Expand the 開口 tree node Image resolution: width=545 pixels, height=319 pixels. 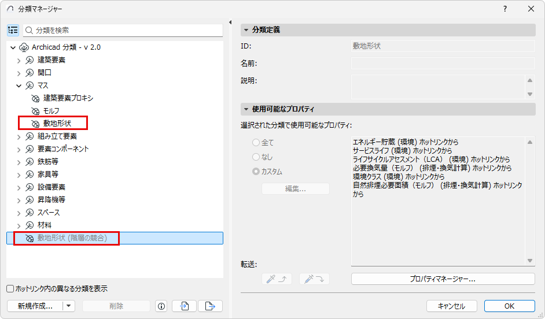pos(19,73)
